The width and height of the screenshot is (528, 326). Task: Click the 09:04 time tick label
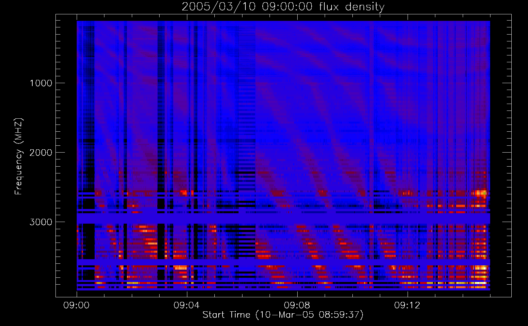187,305
